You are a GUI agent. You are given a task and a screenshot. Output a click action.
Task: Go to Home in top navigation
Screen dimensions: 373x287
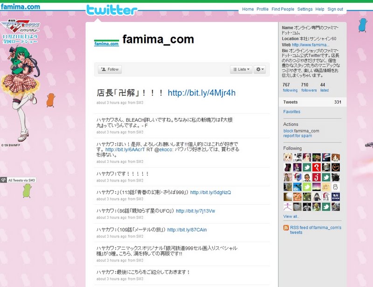pos(248,9)
